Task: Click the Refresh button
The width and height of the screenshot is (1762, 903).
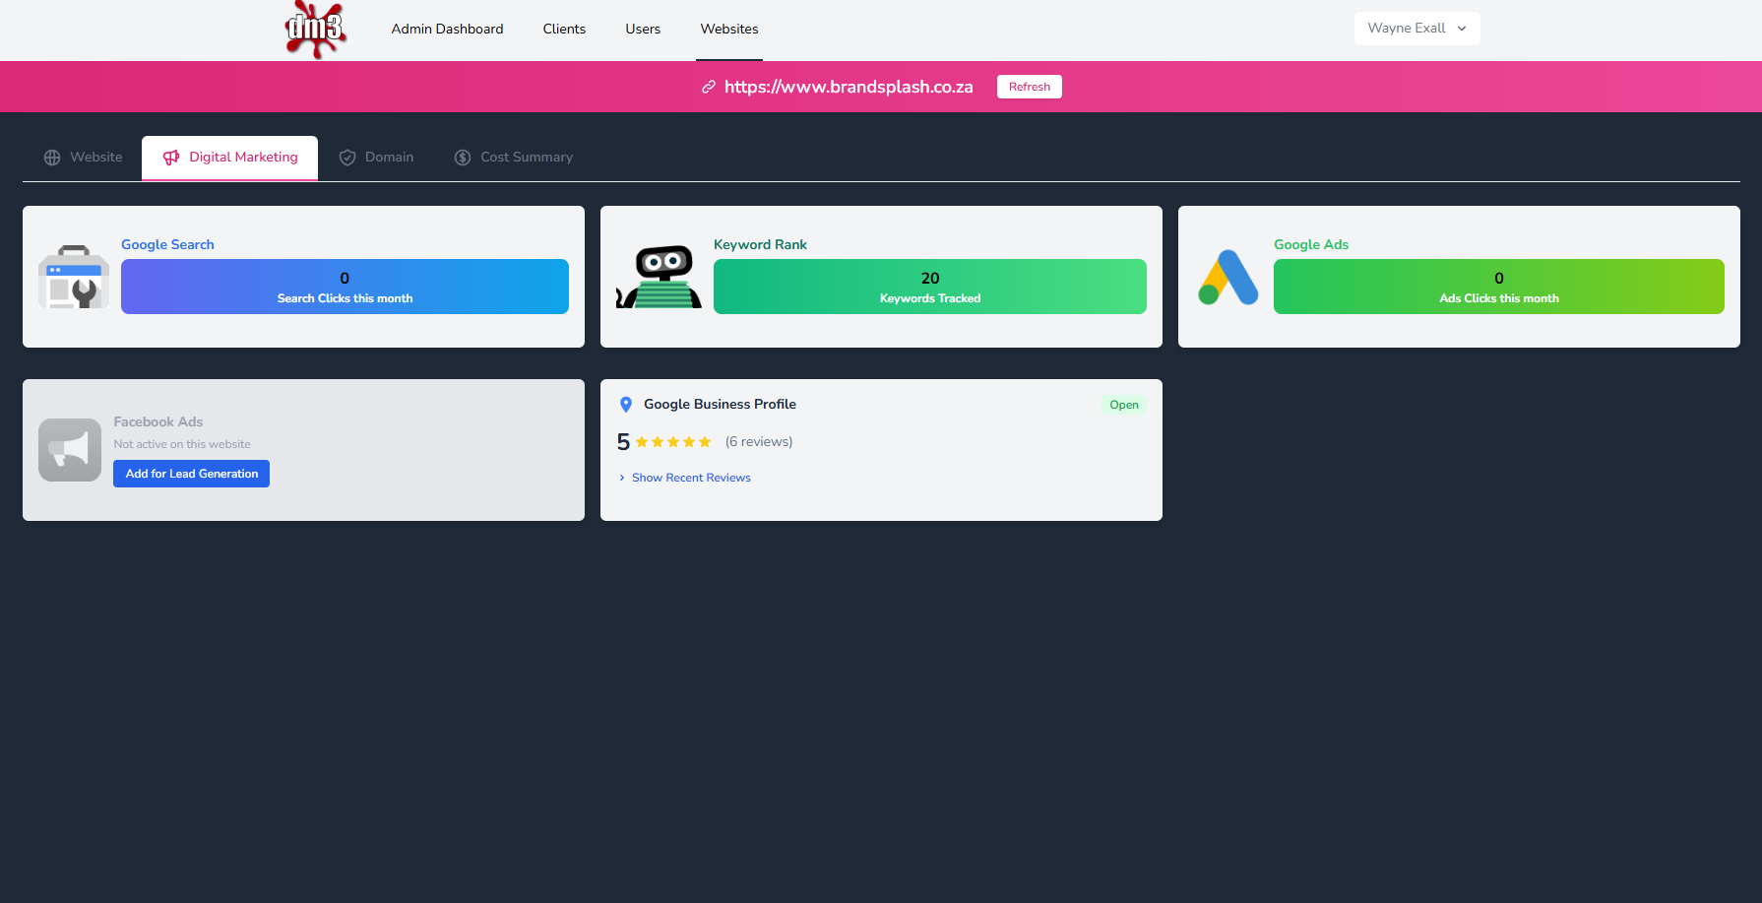Action: (x=1030, y=87)
